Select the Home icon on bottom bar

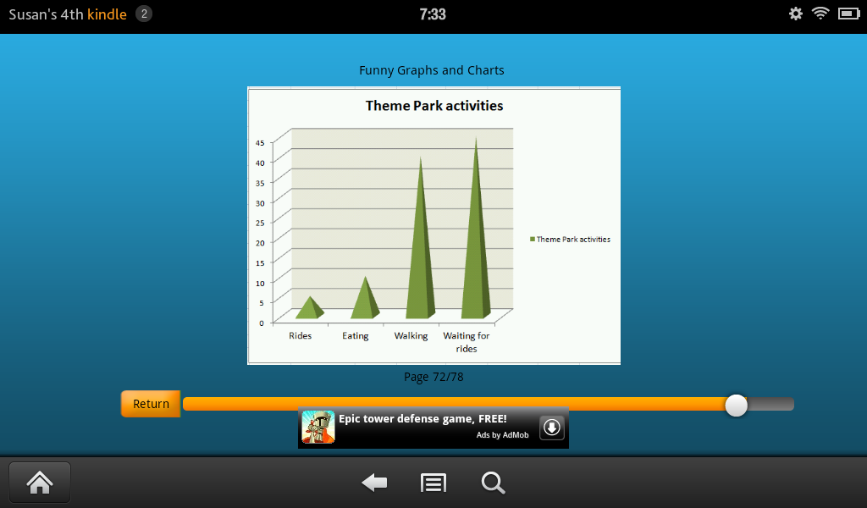click(39, 482)
